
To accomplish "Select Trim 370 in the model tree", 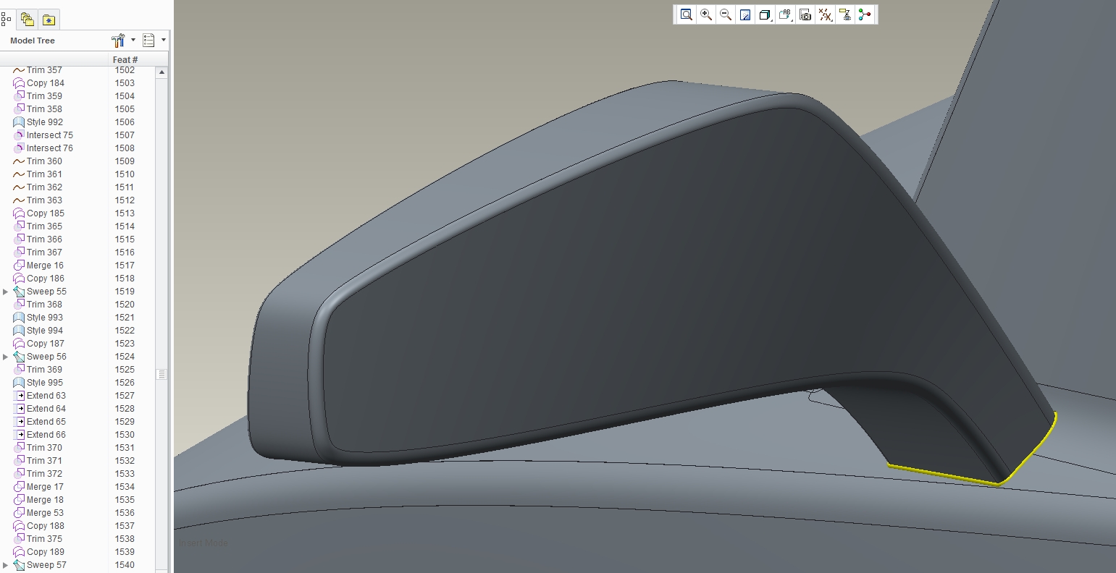I will coord(44,448).
